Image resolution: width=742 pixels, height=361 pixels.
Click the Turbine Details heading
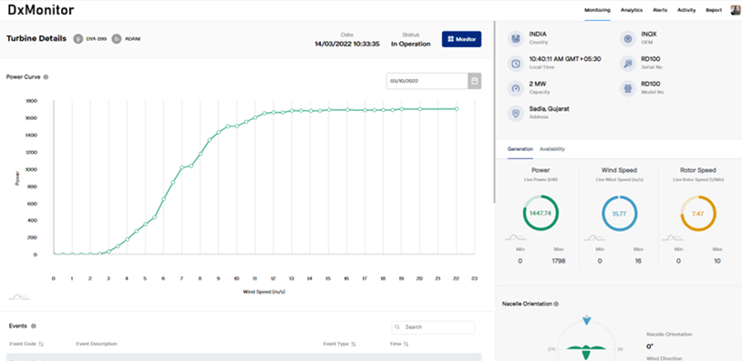point(36,39)
